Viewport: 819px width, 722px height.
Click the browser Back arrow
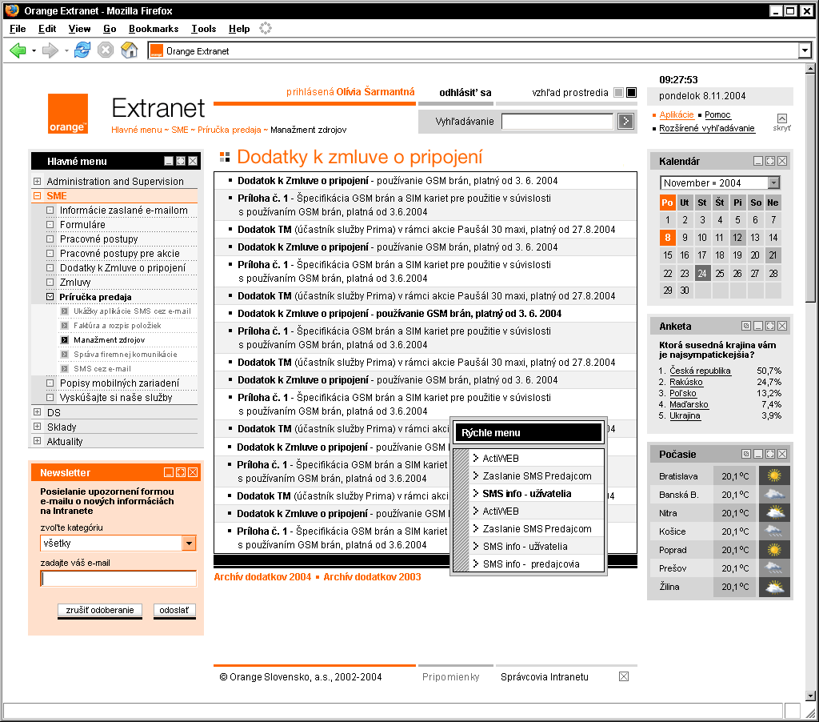coord(18,50)
